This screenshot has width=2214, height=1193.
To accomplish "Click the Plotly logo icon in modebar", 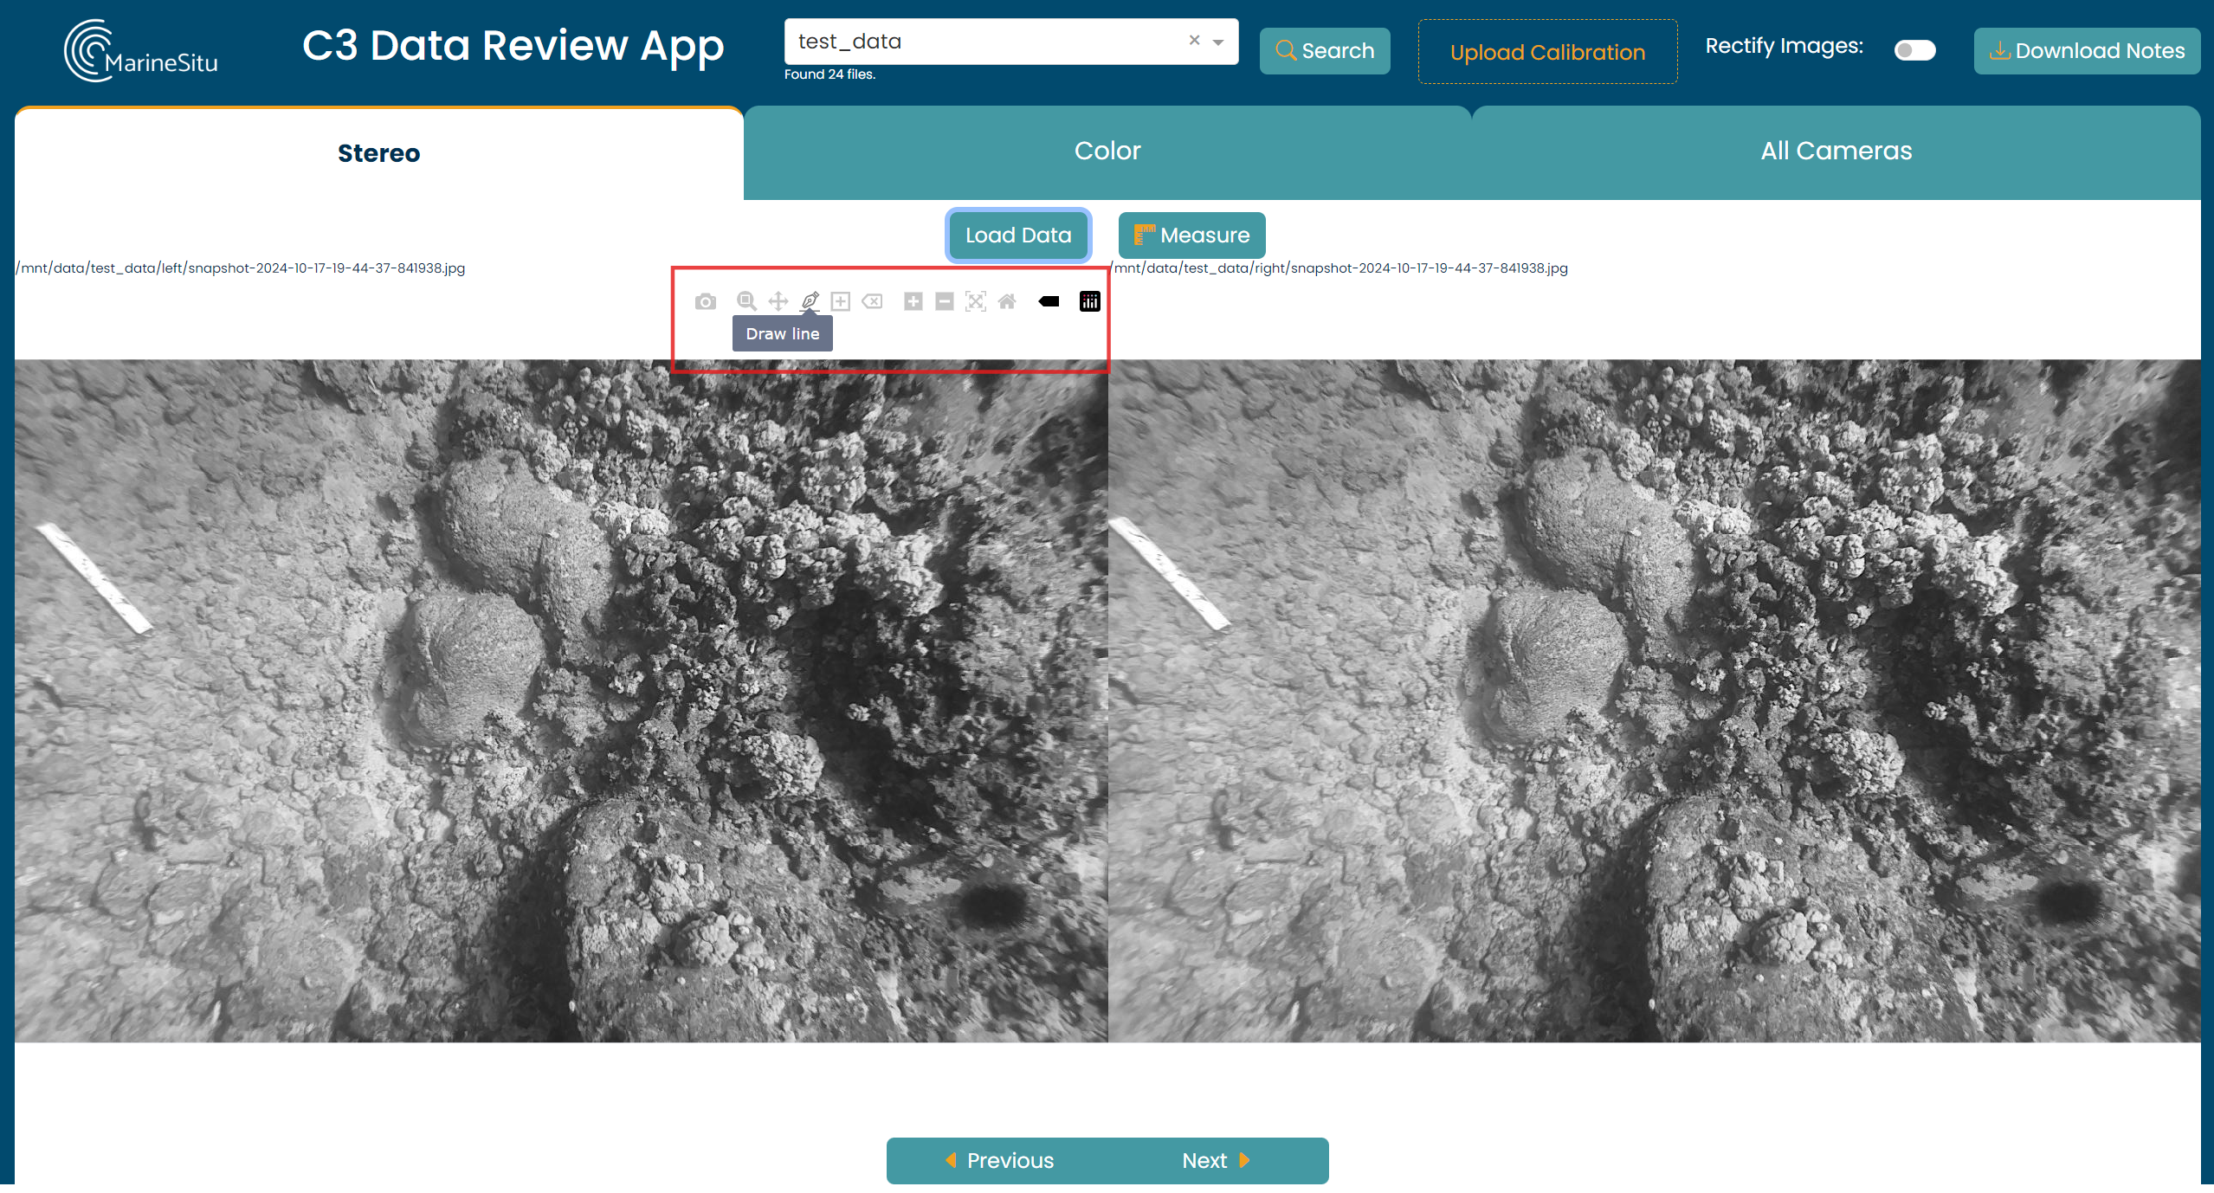I will [x=1089, y=301].
